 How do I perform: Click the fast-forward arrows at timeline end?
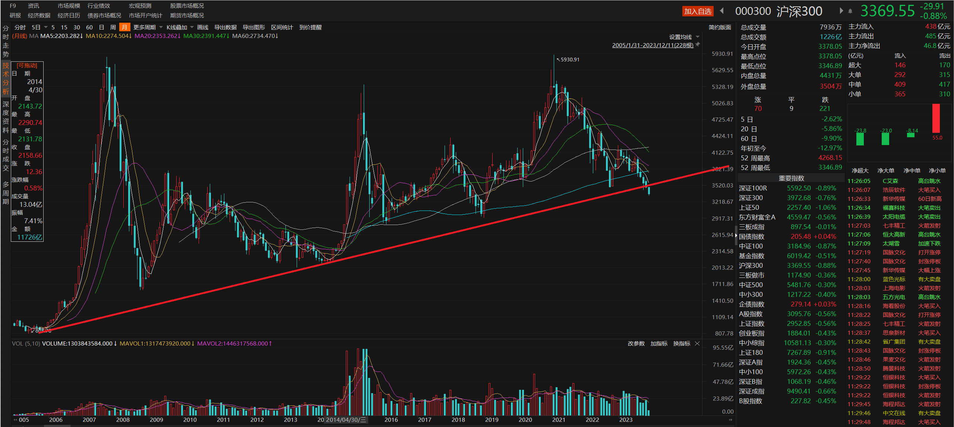pyautogui.click(x=730, y=420)
